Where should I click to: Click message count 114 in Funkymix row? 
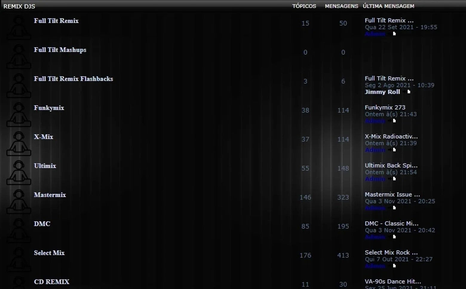tap(343, 110)
